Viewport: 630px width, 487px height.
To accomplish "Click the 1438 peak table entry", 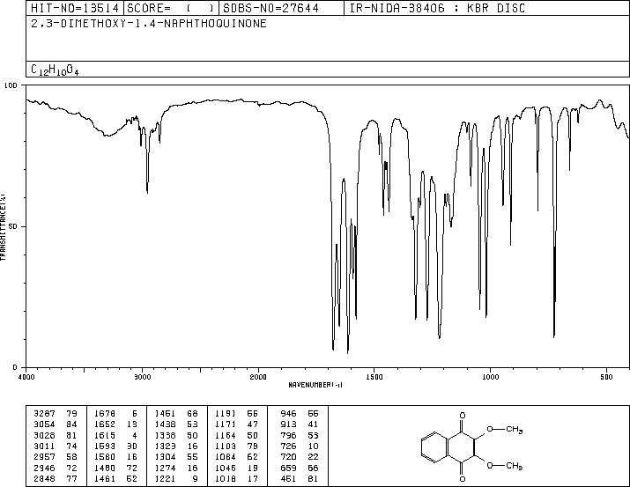I will click(x=165, y=424).
